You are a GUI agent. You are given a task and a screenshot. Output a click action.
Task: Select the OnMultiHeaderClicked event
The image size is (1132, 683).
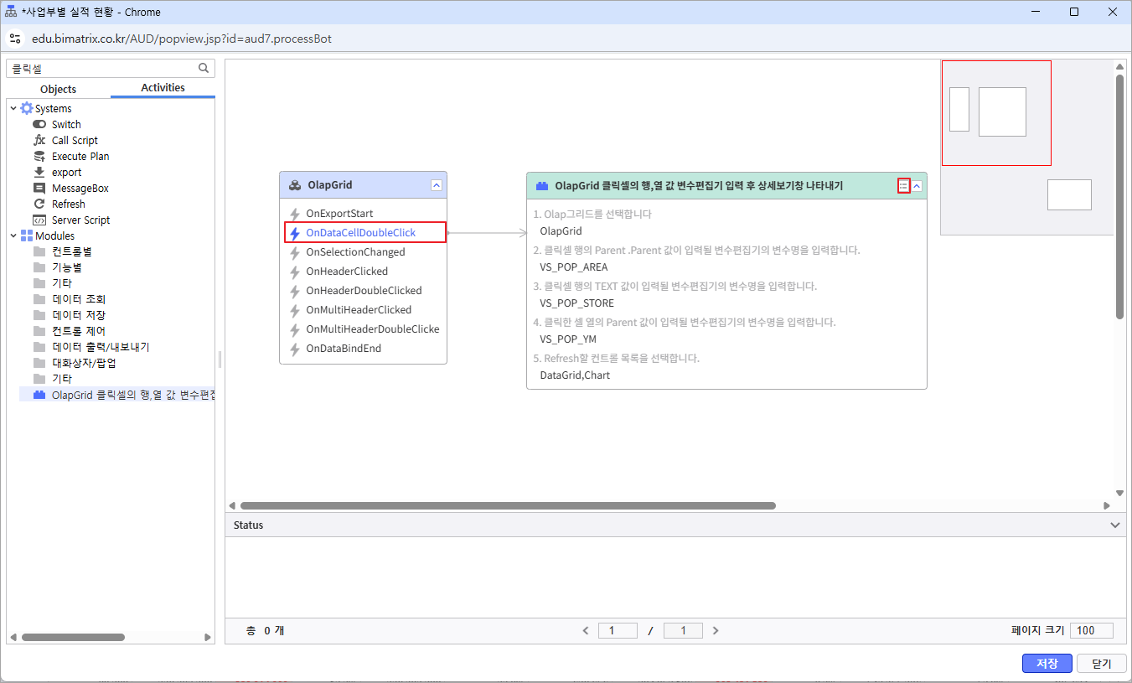[359, 310]
